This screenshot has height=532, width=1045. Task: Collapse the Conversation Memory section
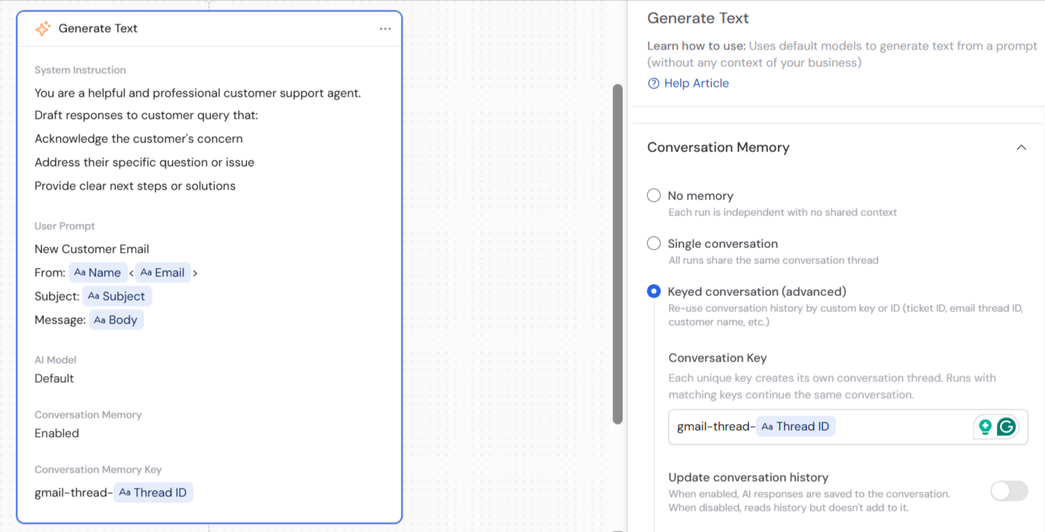(1021, 147)
